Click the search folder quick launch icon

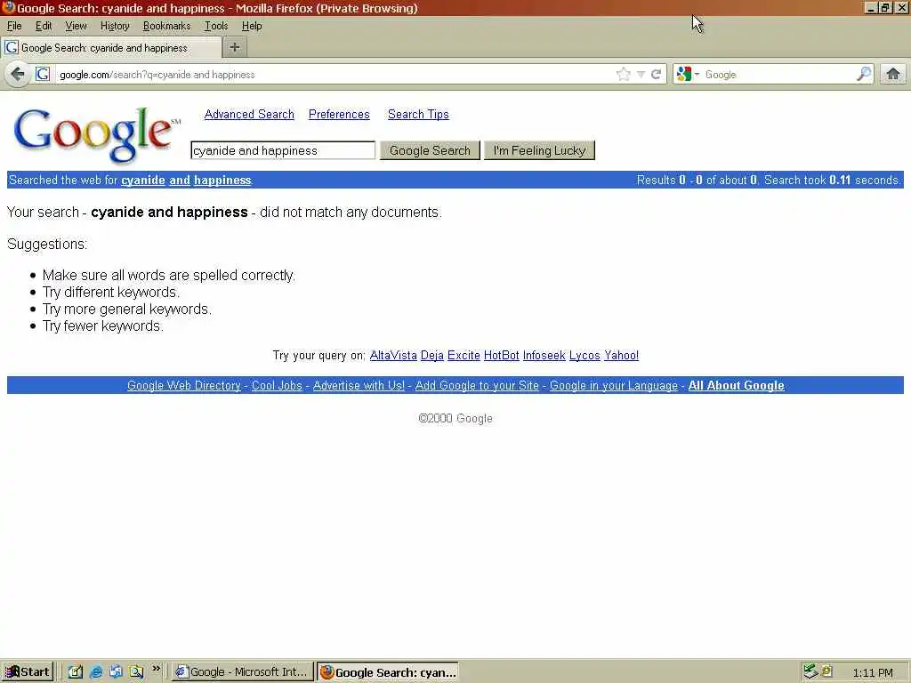pyautogui.click(x=136, y=672)
